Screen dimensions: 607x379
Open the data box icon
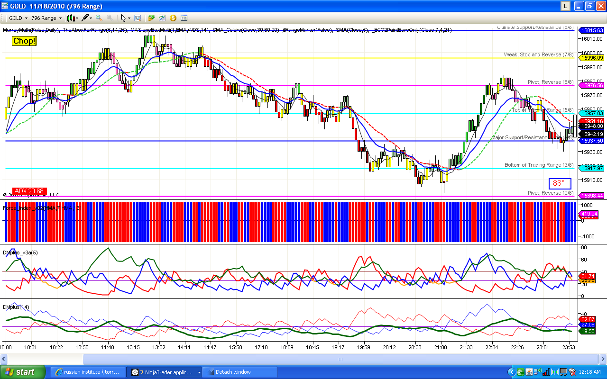(x=138, y=18)
